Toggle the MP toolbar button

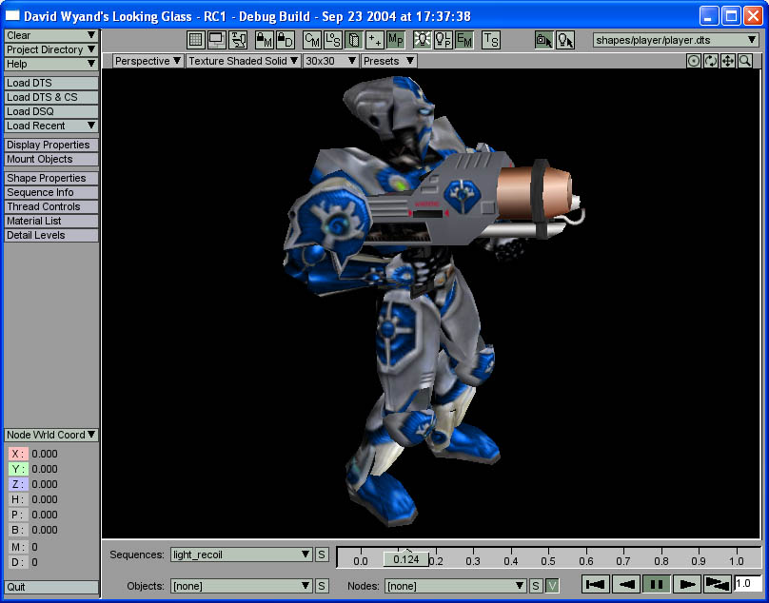(396, 40)
